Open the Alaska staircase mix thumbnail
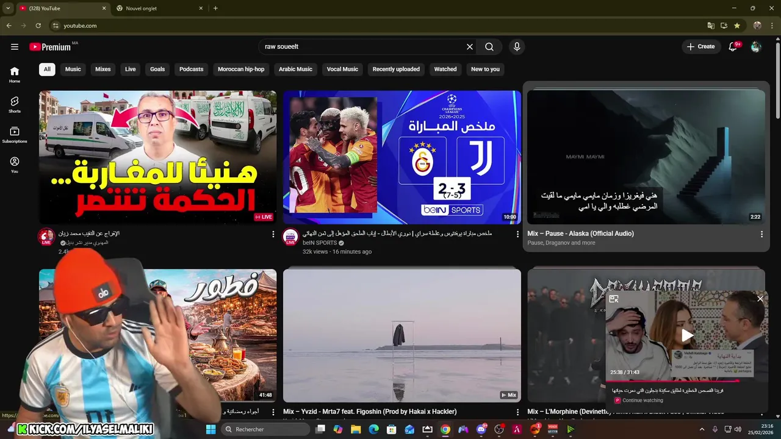Viewport: 781px width, 439px height. click(646, 157)
